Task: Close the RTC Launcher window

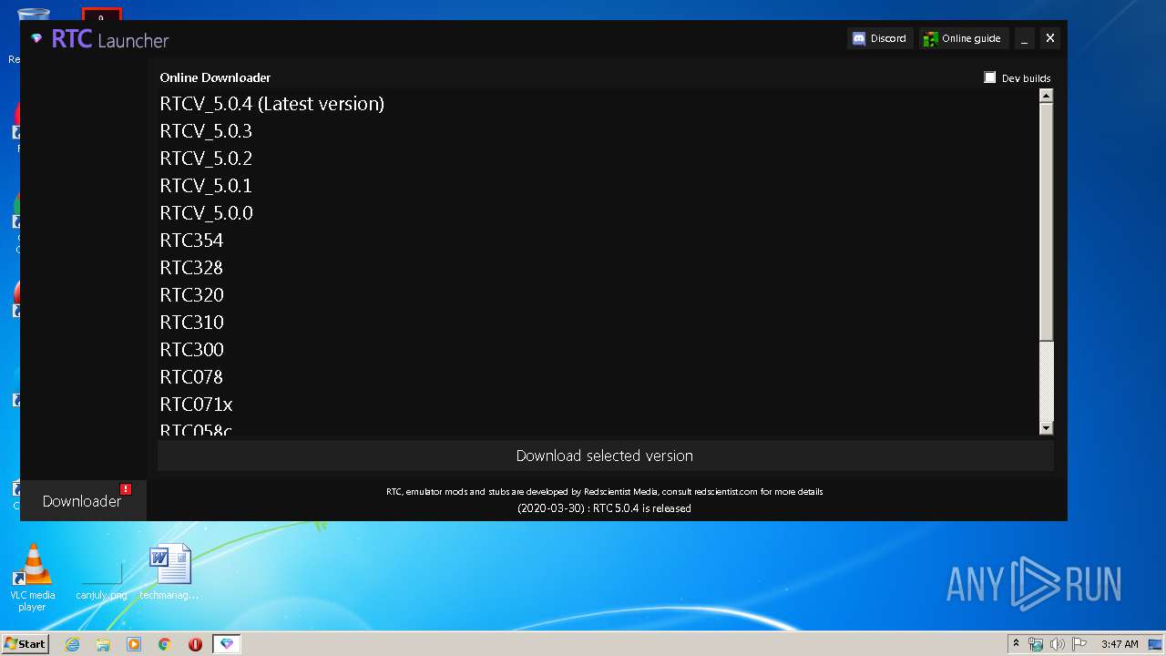Action: point(1050,38)
